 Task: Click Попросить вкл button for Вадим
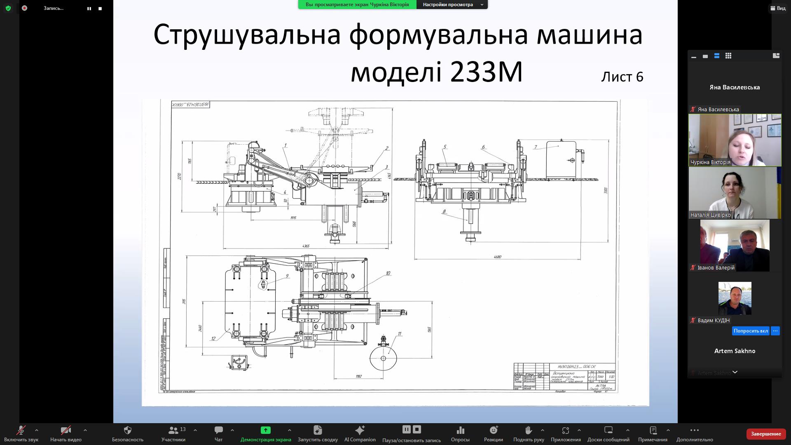point(751,331)
